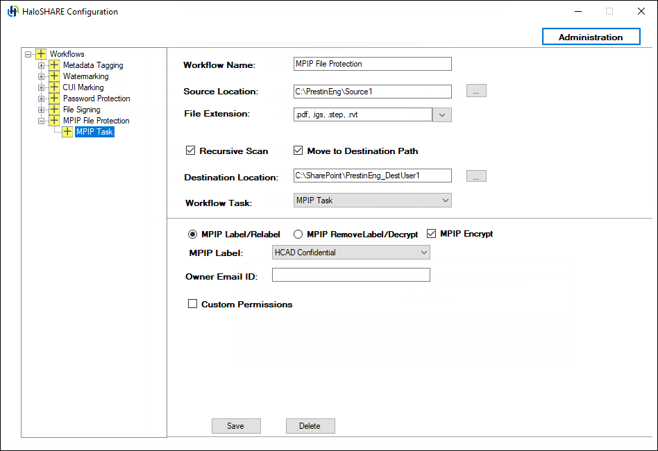Uncheck the Recursive Scan checkbox
Viewport: 658px width, 451px height.
point(190,151)
